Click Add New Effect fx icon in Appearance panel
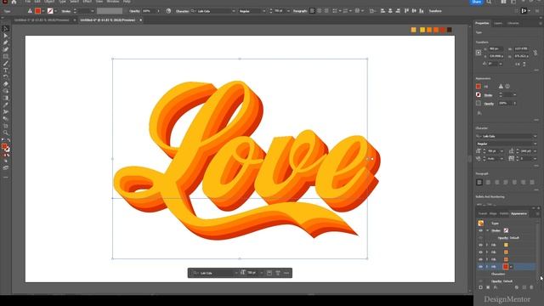Viewport: 544px width, 306px height. 496,287
